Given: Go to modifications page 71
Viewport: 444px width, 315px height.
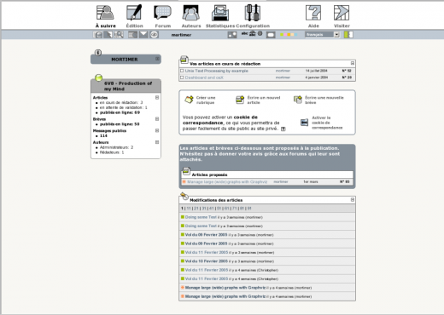Looking at the screenshot, I should tap(234, 209).
